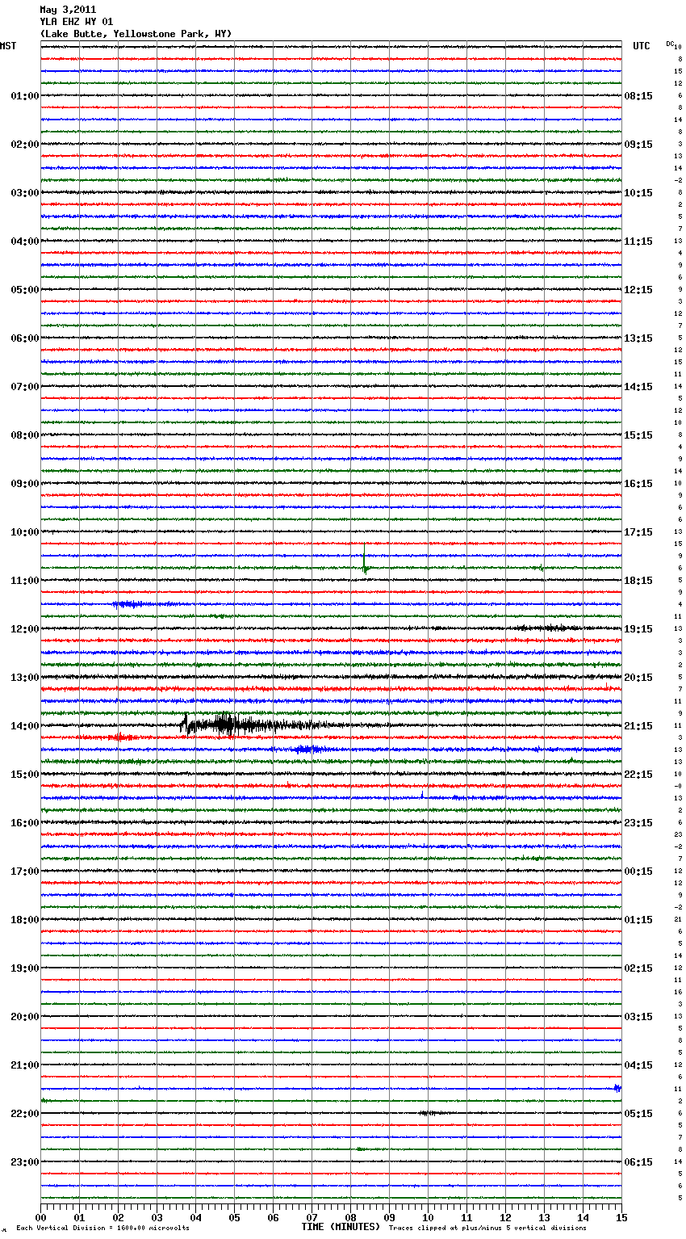
Task: Click the "Each Vertical Division = 1600.00 microvolts" note
Action: 102,1228
